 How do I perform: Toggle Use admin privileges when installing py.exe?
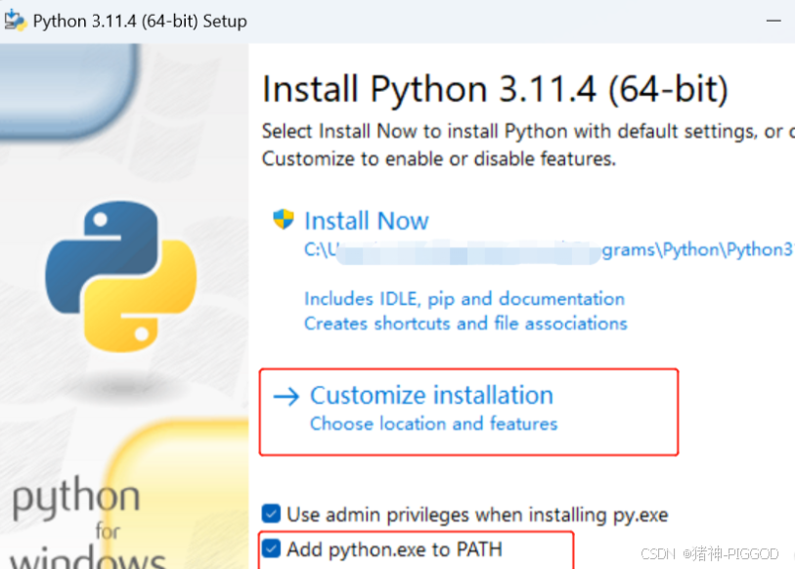point(271,513)
